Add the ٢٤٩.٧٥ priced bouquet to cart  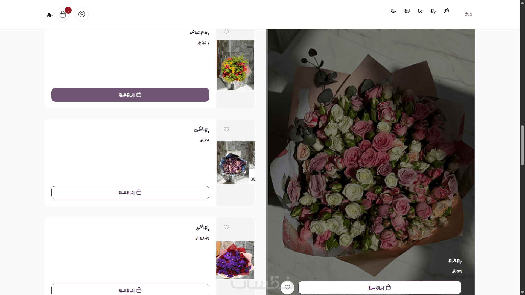[x=130, y=290]
